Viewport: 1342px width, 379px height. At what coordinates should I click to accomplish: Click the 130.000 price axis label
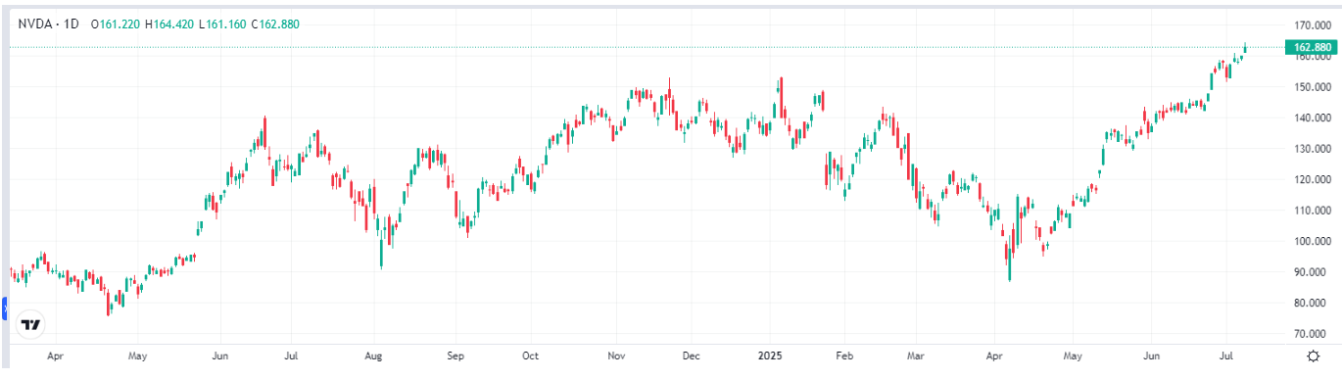(x=1313, y=149)
